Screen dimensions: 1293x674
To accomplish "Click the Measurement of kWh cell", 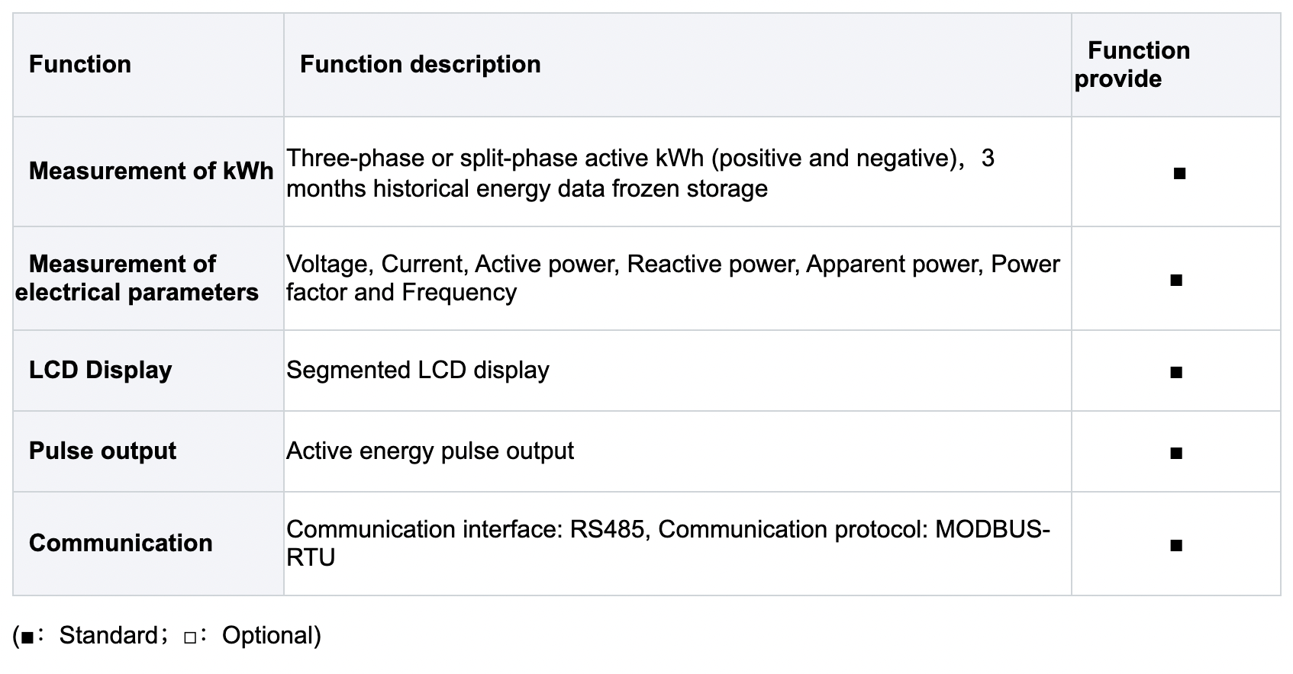I will click(150, 171).
